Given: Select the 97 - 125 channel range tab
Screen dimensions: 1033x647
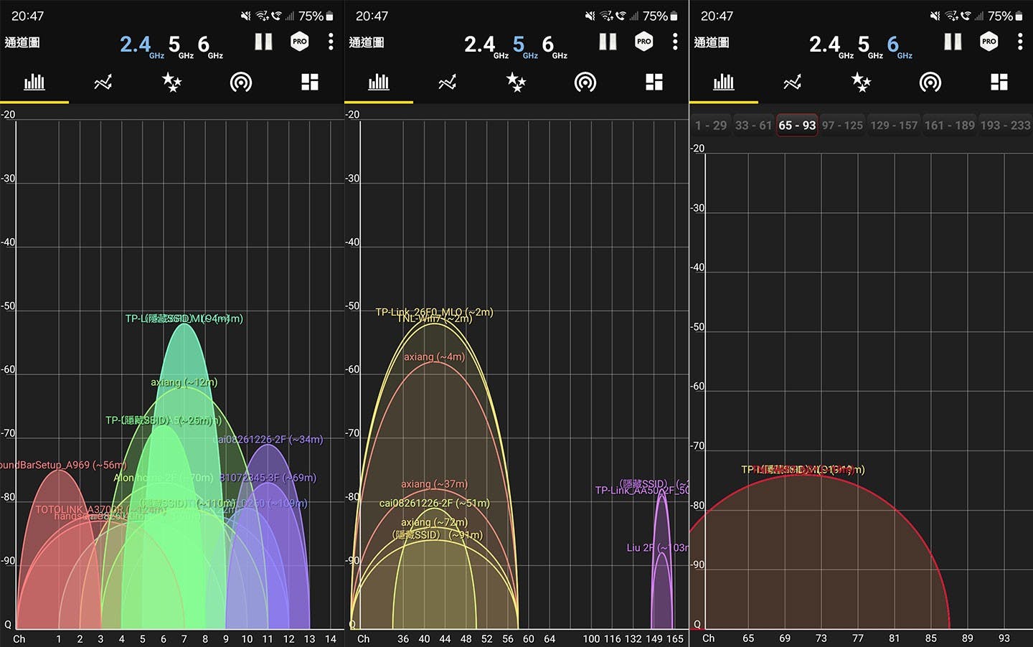Looking at the screenshot, I should click(842, 126).
